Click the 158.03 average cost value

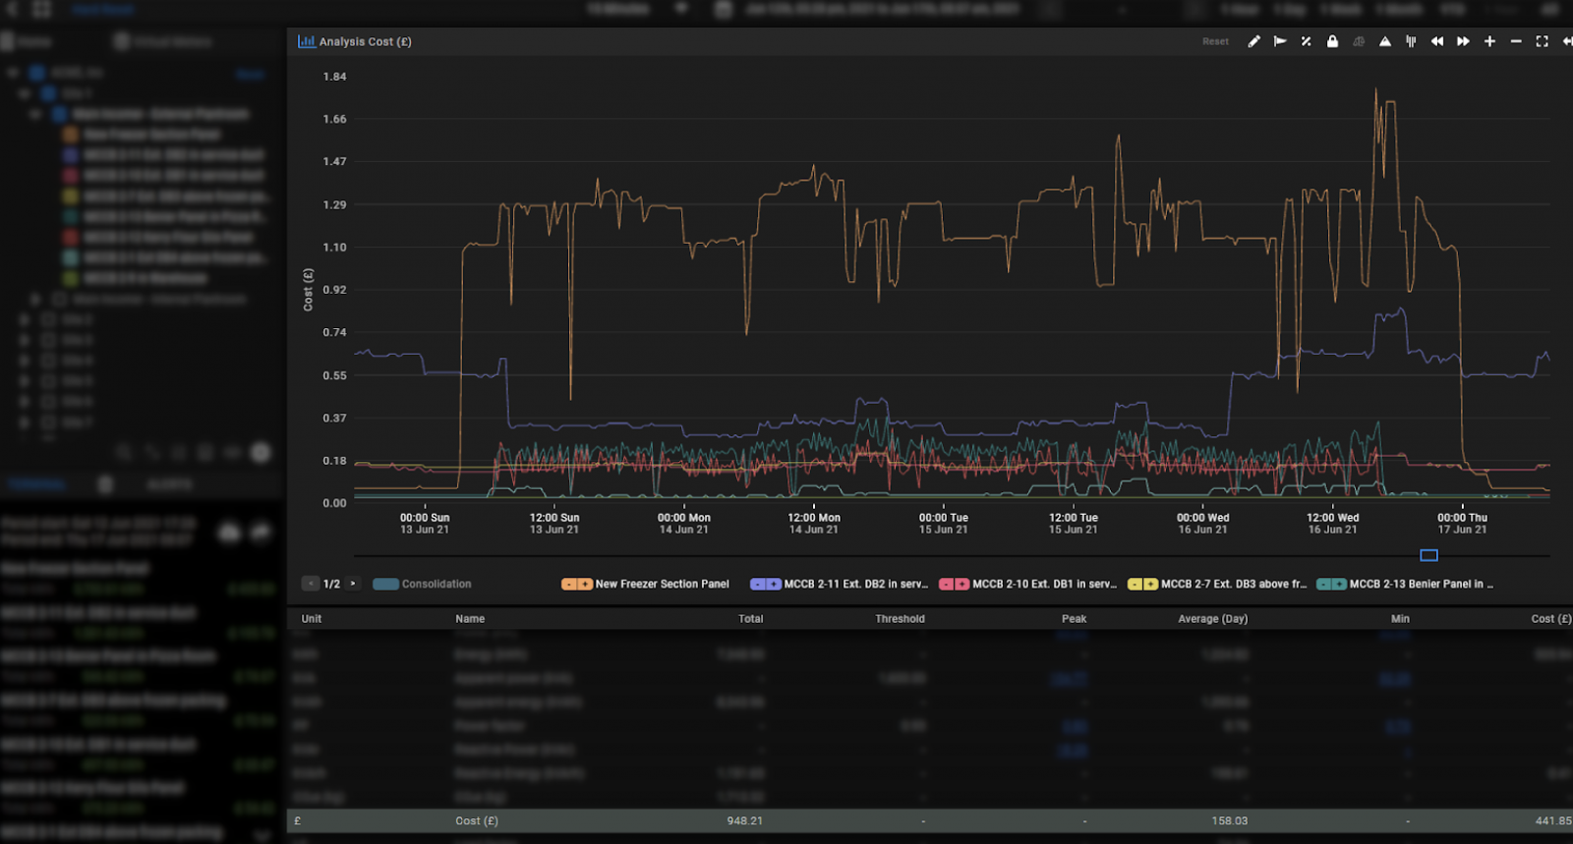pyautogui.click(x=1230, y=820)
